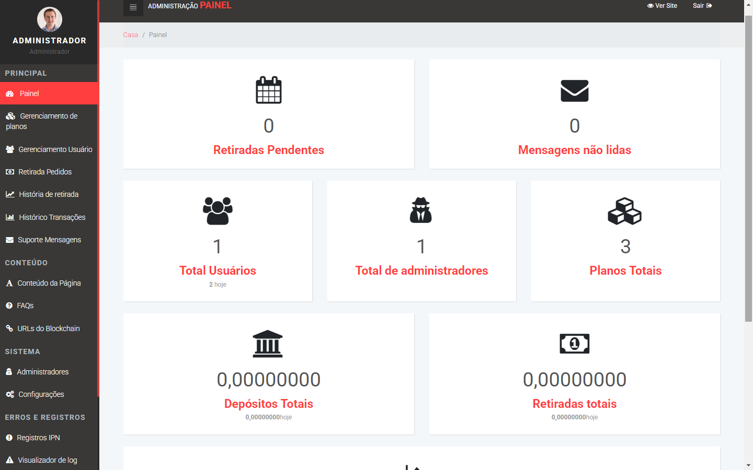This screenshot has width=753, height=470.
Task: Open Configurações in the Sistema section
Action: [x=41, y=394]
